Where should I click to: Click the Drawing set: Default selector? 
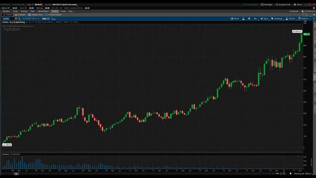point(303,174)
